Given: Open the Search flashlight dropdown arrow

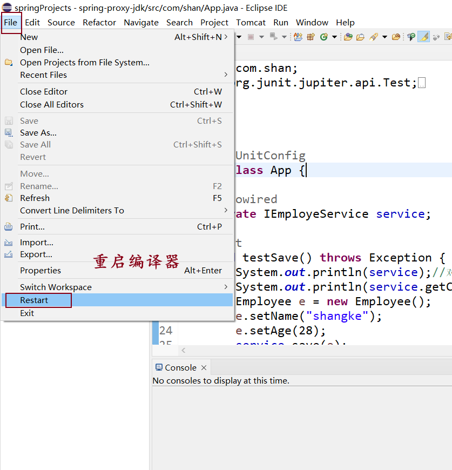Looking at the screenshot, I should point(384,37).
